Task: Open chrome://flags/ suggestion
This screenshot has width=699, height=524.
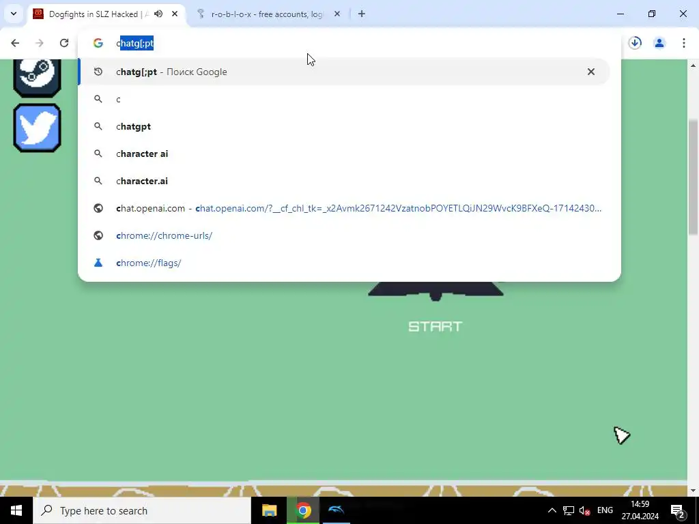Action: click(344, 263)
